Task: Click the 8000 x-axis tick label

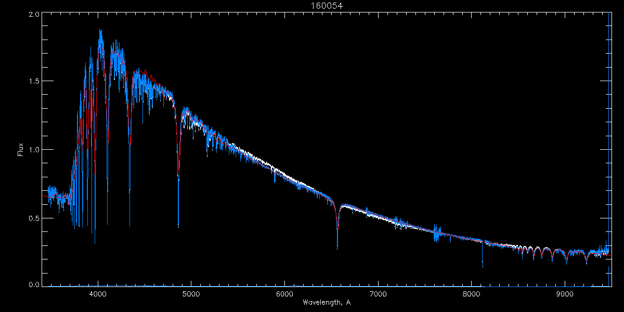Action: (472, 294)
